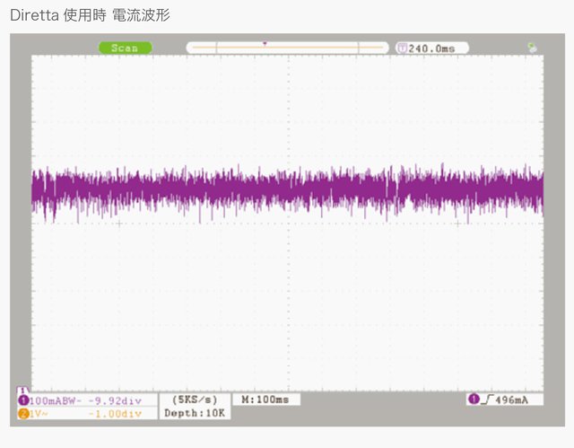Click the M:100ms timebase readout

tap(265, 399)
